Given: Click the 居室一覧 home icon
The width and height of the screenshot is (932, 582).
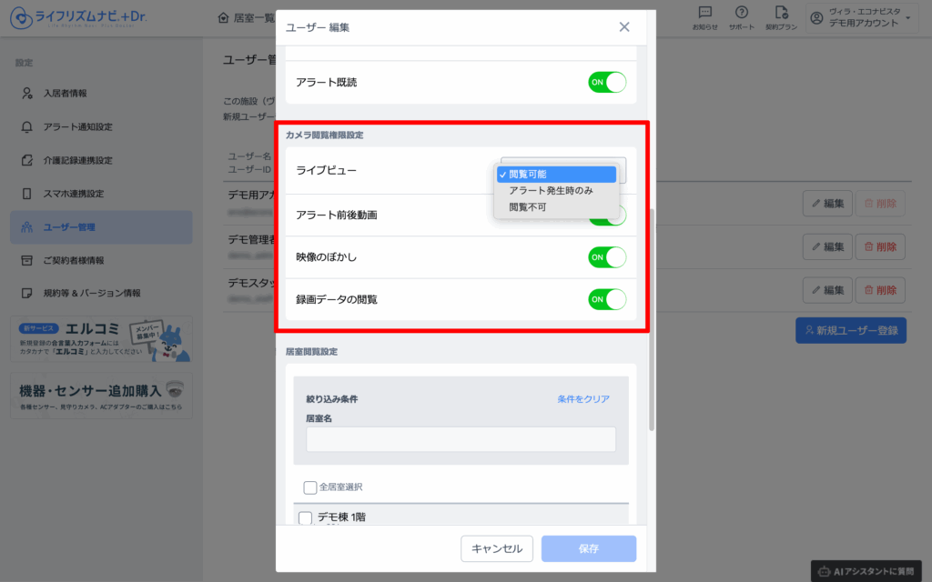Looking at the screenshot, I should tap(224, 18).
